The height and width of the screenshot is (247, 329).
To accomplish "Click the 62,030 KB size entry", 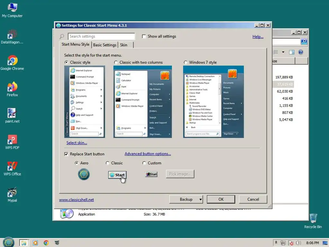I will pyautogui.click(x=285, y=91).
